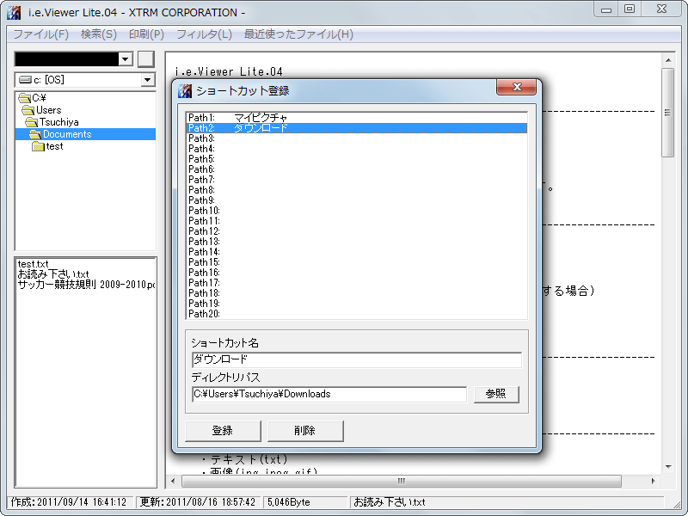Click the vertical scrollbar thumb of viewer
688x516 pixels.
coord(668,113)
